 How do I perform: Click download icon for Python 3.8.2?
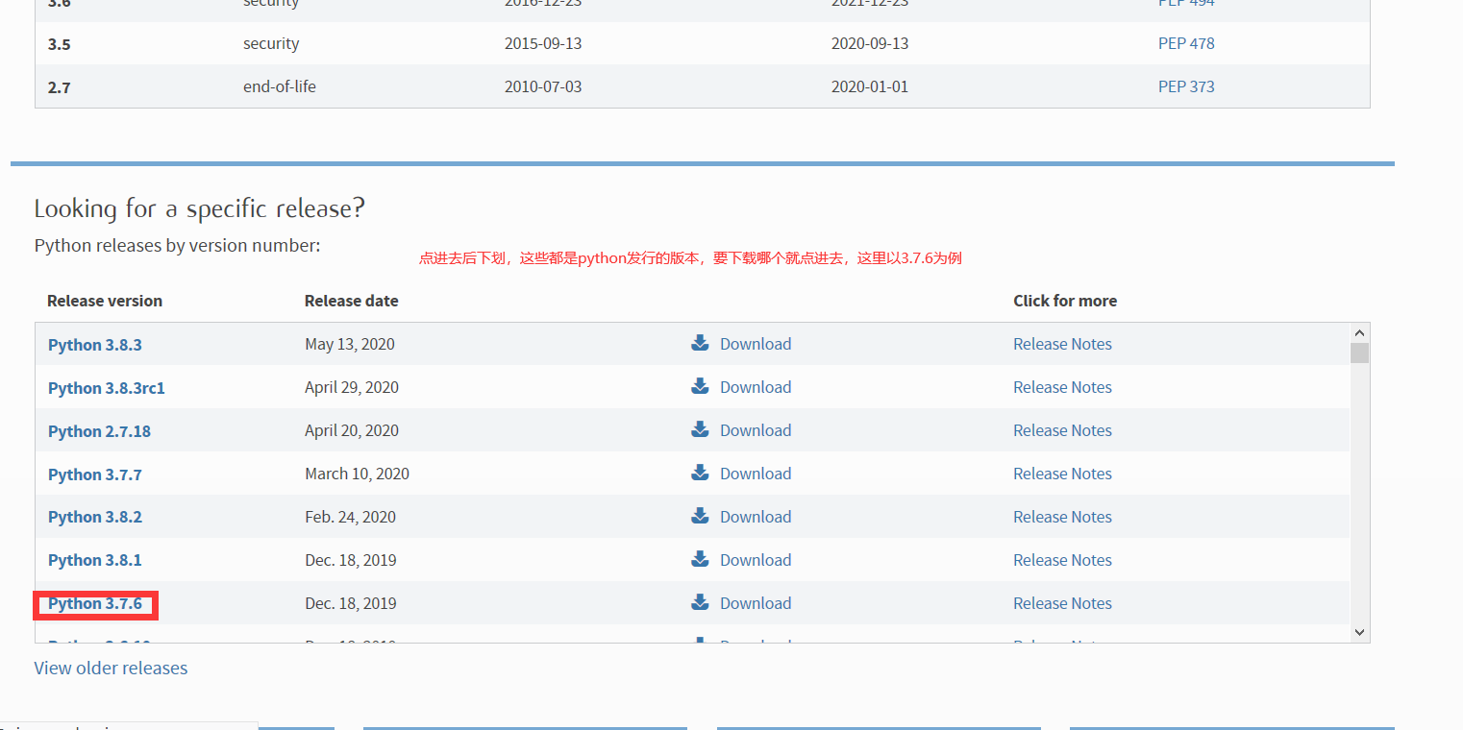700,516
